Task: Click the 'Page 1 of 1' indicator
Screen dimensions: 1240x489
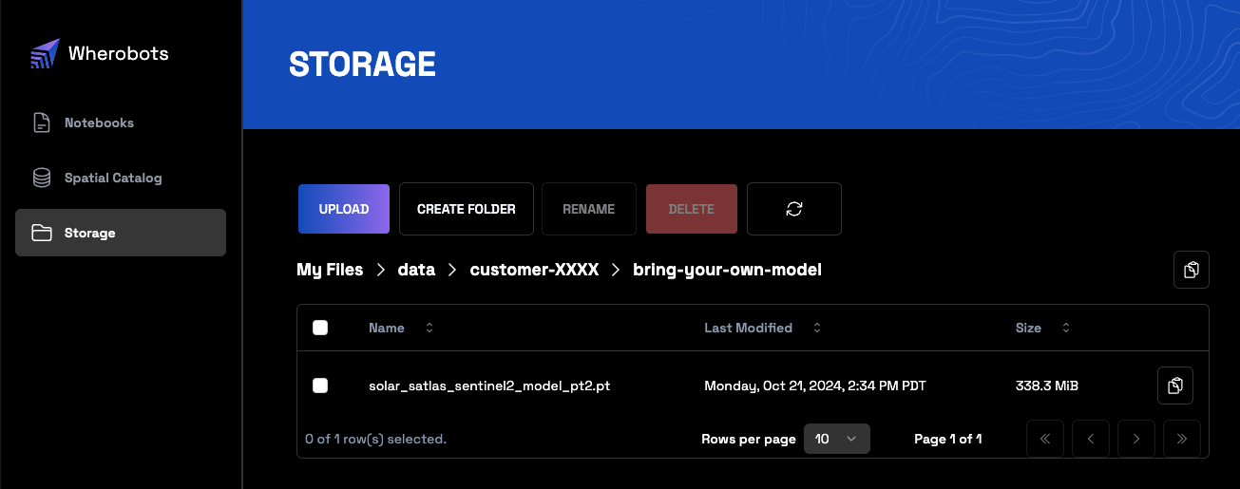Action: click(947, 439)
